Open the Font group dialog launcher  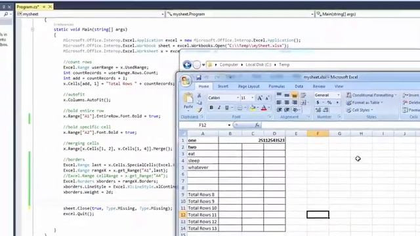pos(270,117)
